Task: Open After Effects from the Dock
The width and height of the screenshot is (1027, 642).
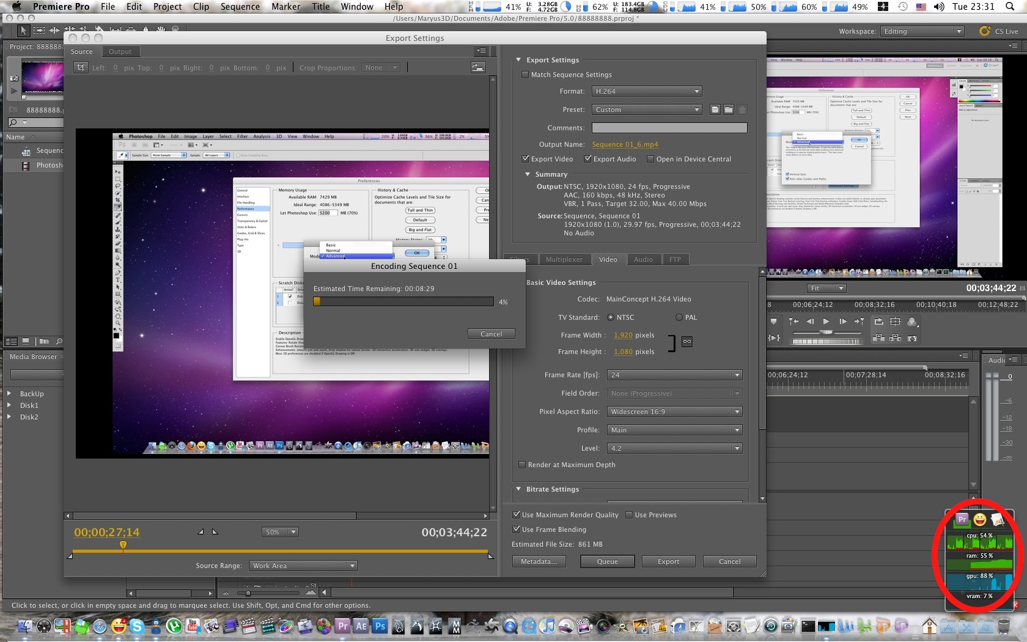Action: point(361,626)
